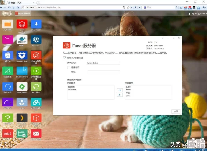The height and width of the screenshot is (151, 207).
Task: Open the magenta shopping bag app store
Action: [x=8, y=40]
